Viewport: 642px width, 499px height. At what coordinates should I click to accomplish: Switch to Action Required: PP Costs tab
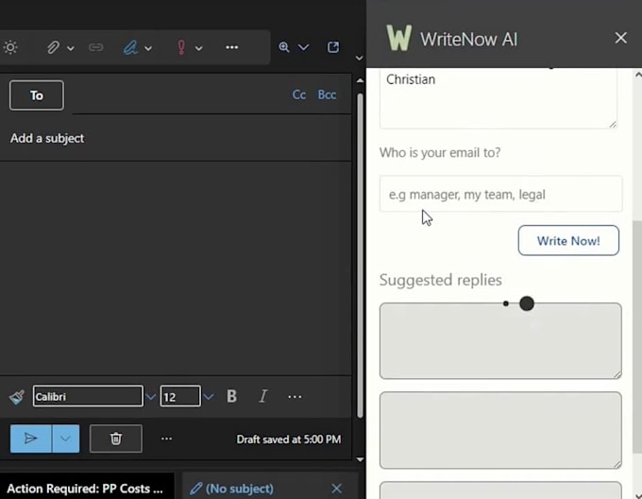[x=85, y=489]
